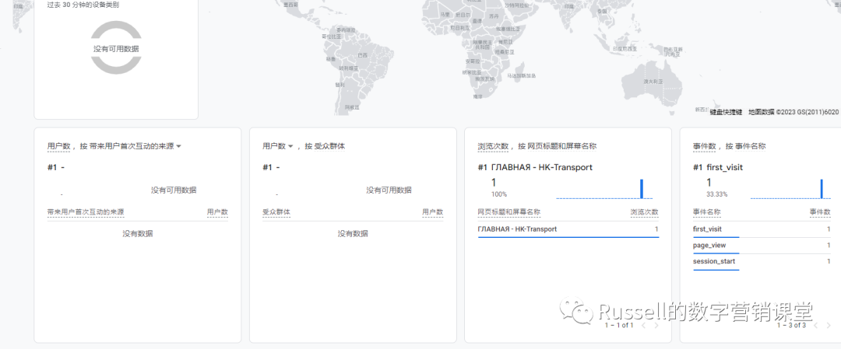Click the 受众群体 column header

[x=276, y=212]
